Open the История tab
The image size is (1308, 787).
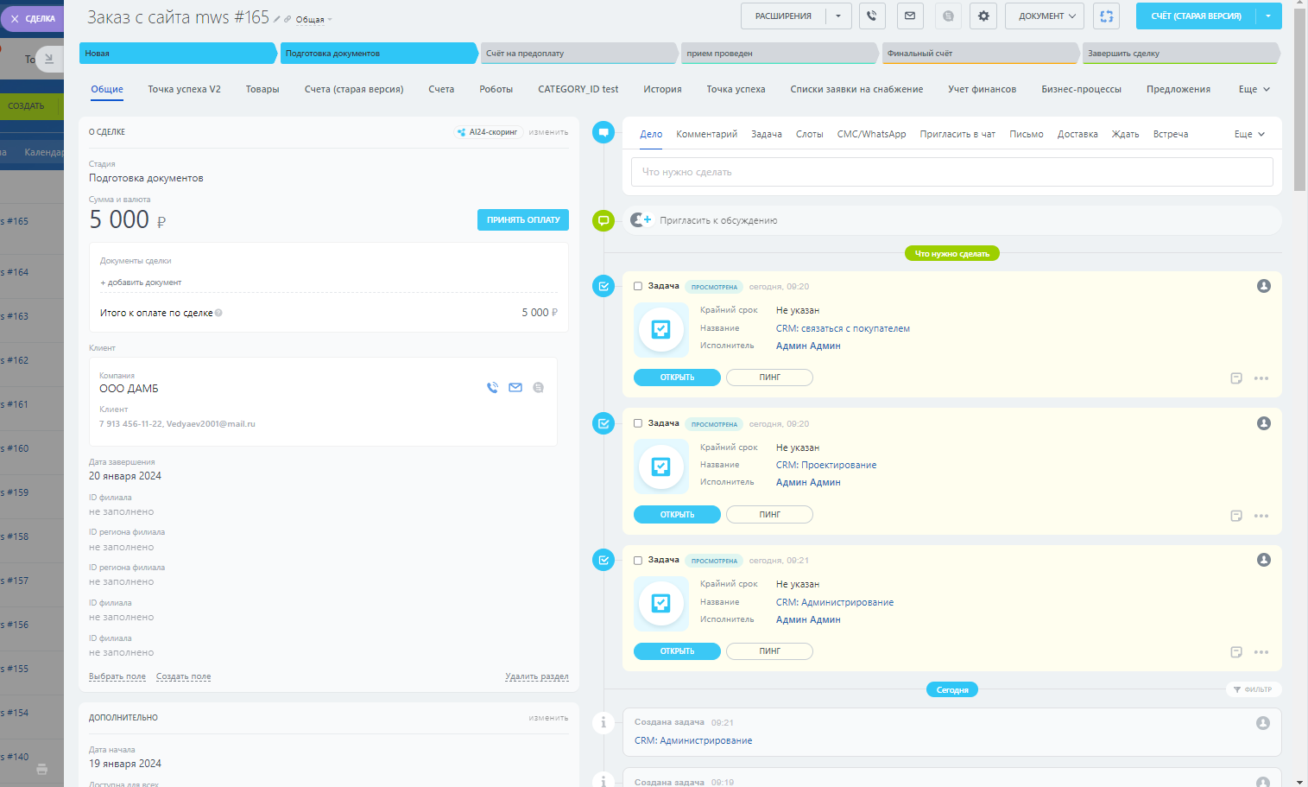click(x=662, y=89)
